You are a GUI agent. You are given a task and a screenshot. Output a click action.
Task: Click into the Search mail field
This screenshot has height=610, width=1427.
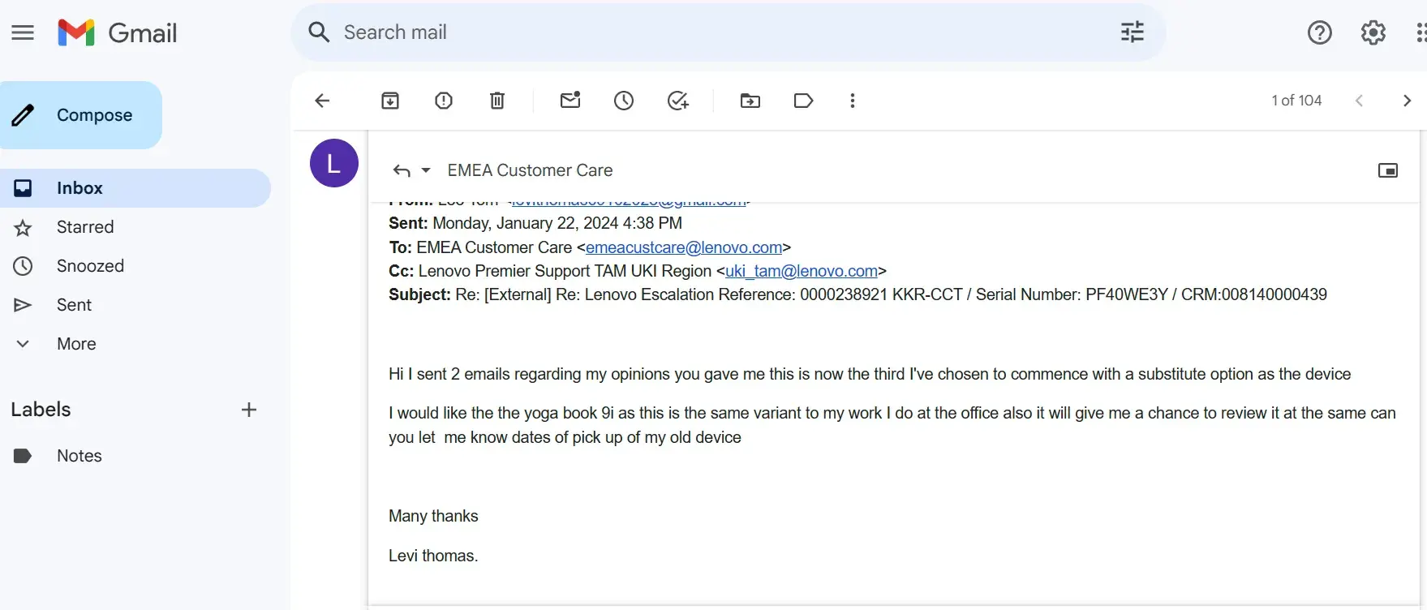click(x=714, y=32)
